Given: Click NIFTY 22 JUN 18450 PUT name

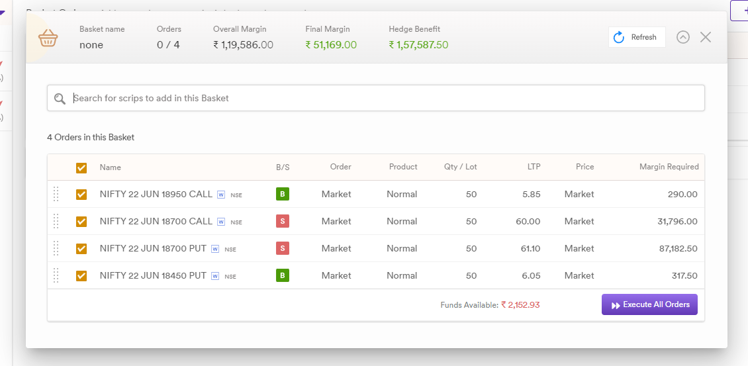Looking at the screenshot, I should 153,276.
